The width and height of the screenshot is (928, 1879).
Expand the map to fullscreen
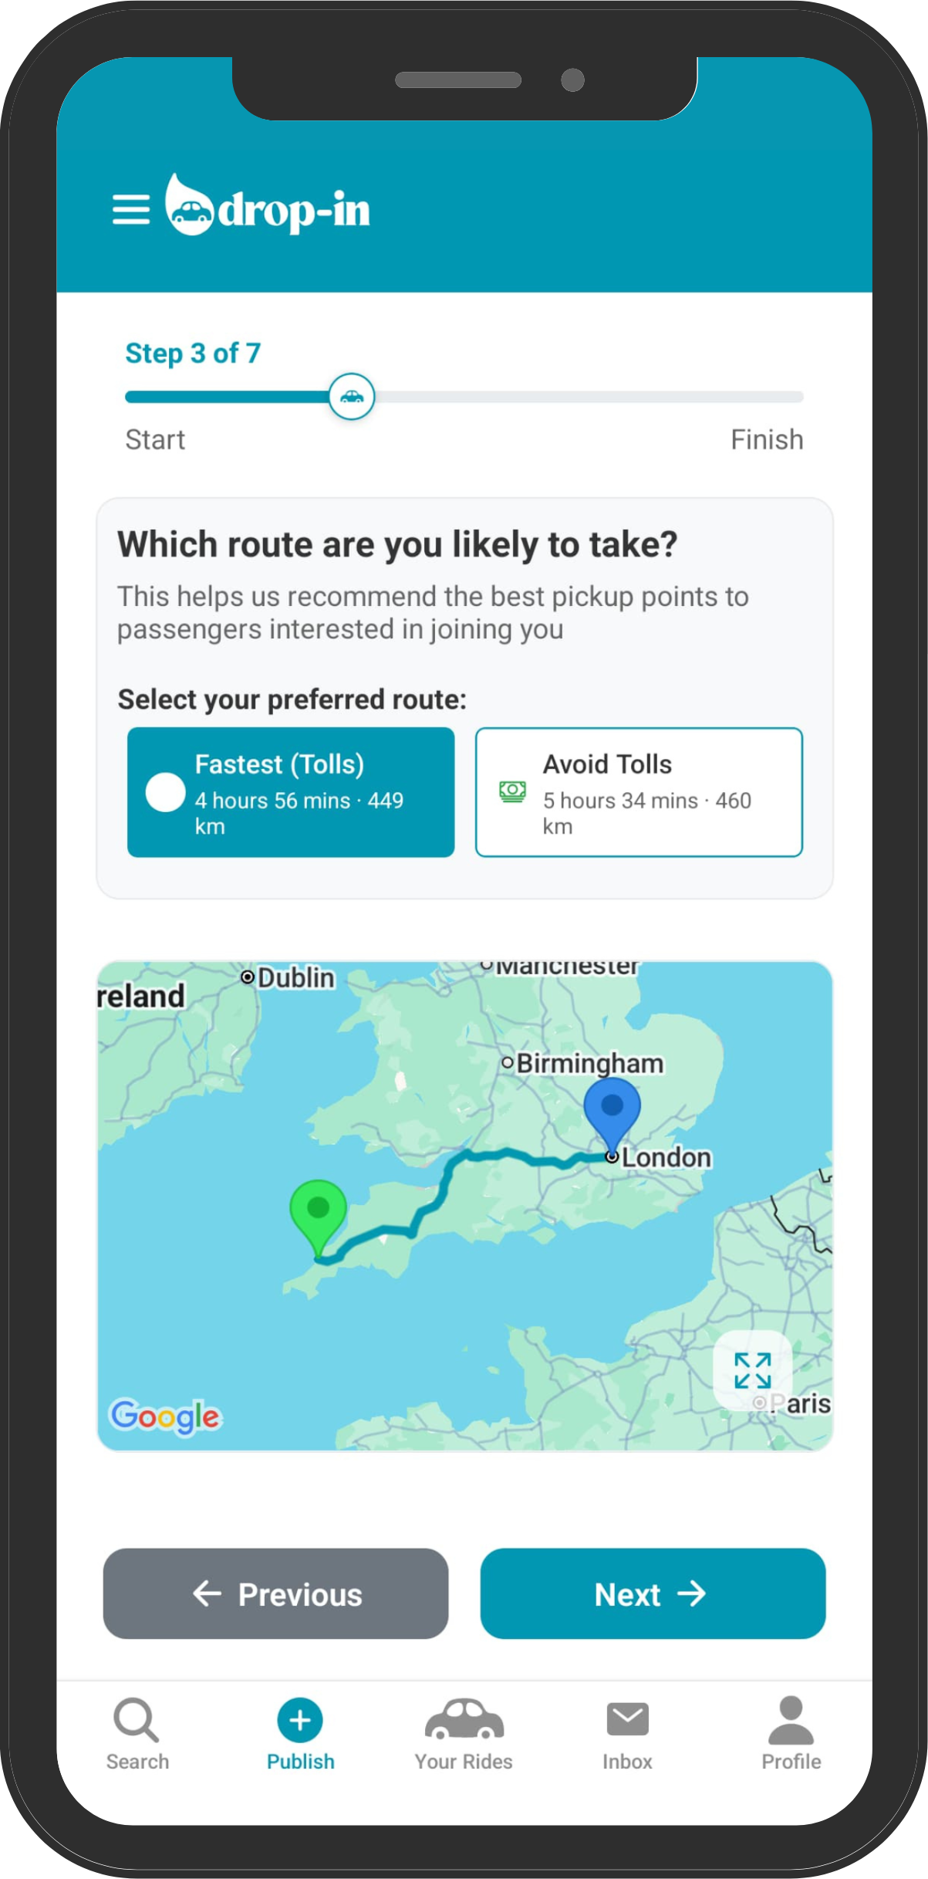tap(753, 1371)
